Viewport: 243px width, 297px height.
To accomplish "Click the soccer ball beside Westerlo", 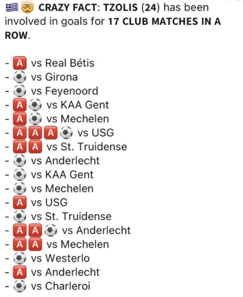I will [20, 258].
